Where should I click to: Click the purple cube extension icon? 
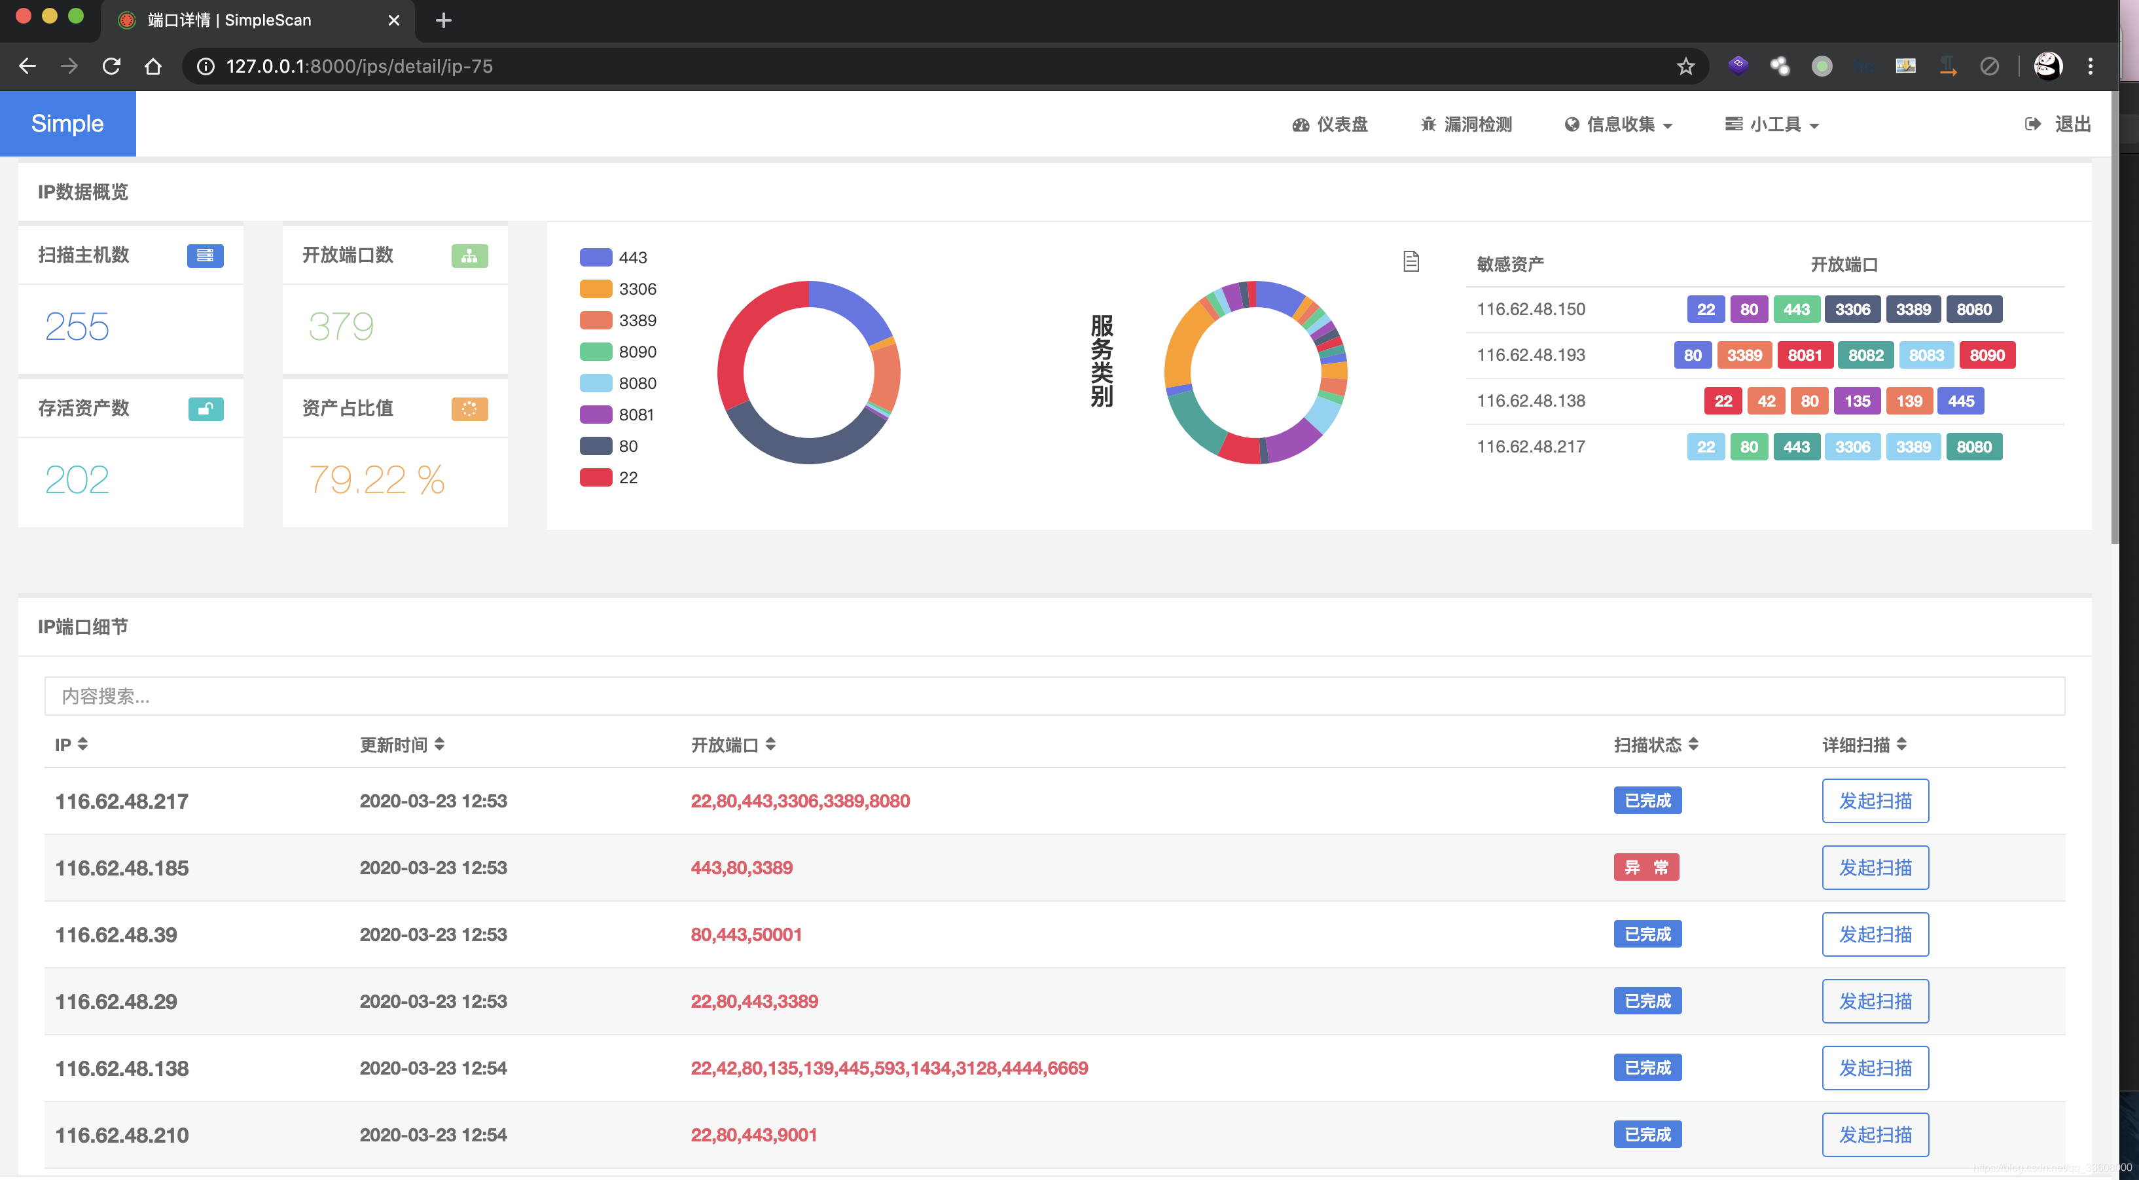1738,65
